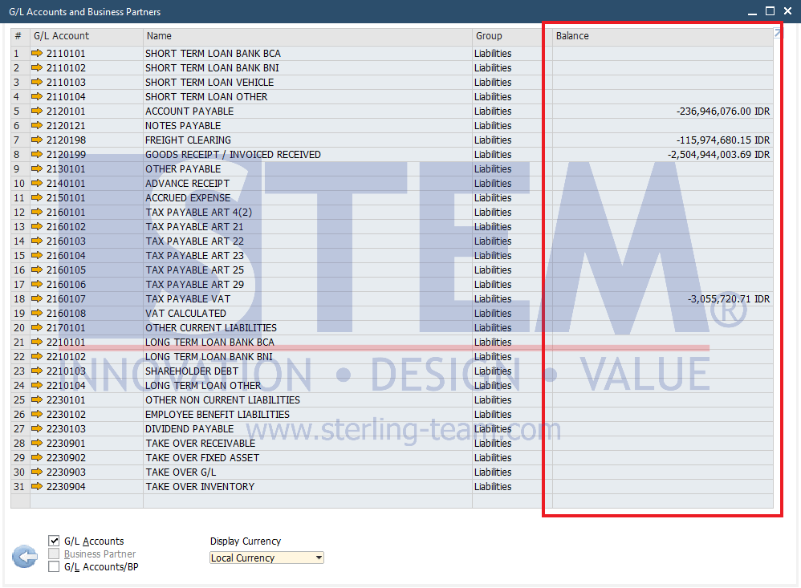The image size is (801, 588).
Task: Open link arrow for SHAREHOLDER DEBT 2210103
Action: (x=37, y=371)
